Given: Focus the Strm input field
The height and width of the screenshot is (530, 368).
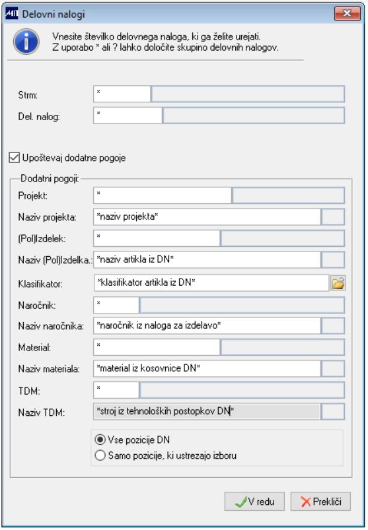Looking at the screenshot, I should point(122,94).
